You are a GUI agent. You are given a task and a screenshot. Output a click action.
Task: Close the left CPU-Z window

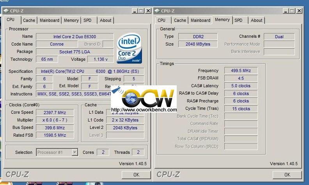(148, 11)
